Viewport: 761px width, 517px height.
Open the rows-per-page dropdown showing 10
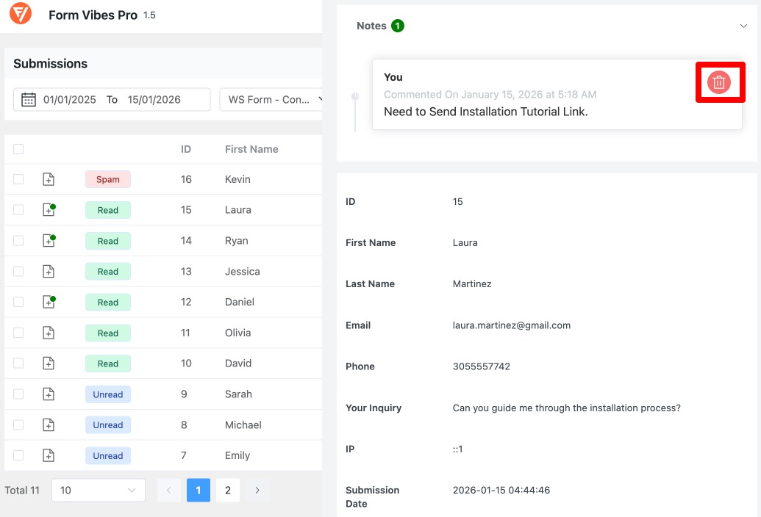click(x=98, y=490)
